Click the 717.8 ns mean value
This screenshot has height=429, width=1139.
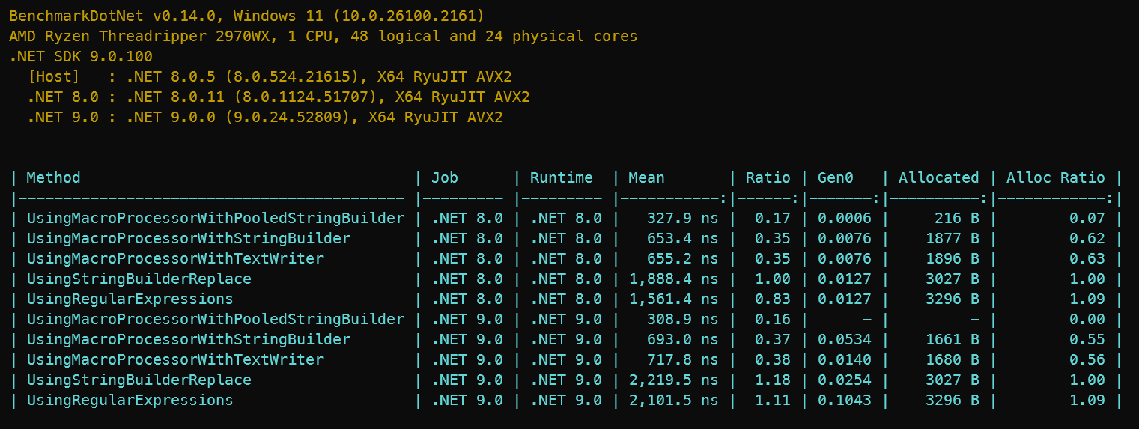pyautogui.click(x=683, y=359)
